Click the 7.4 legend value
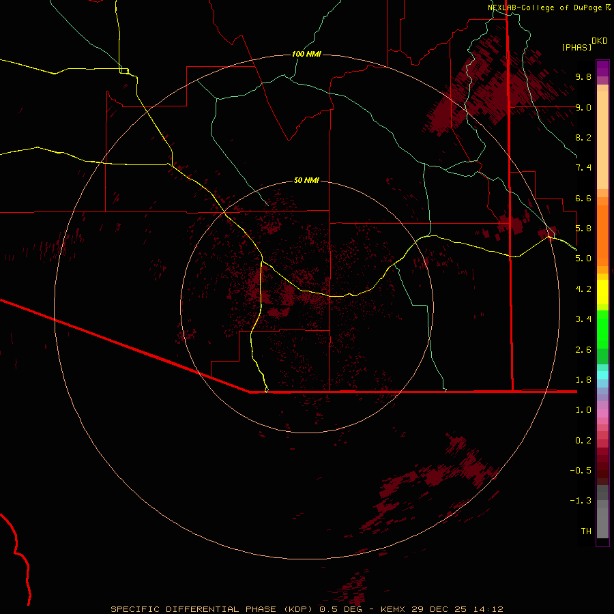 pyautogui.click(x=583, y=168)
